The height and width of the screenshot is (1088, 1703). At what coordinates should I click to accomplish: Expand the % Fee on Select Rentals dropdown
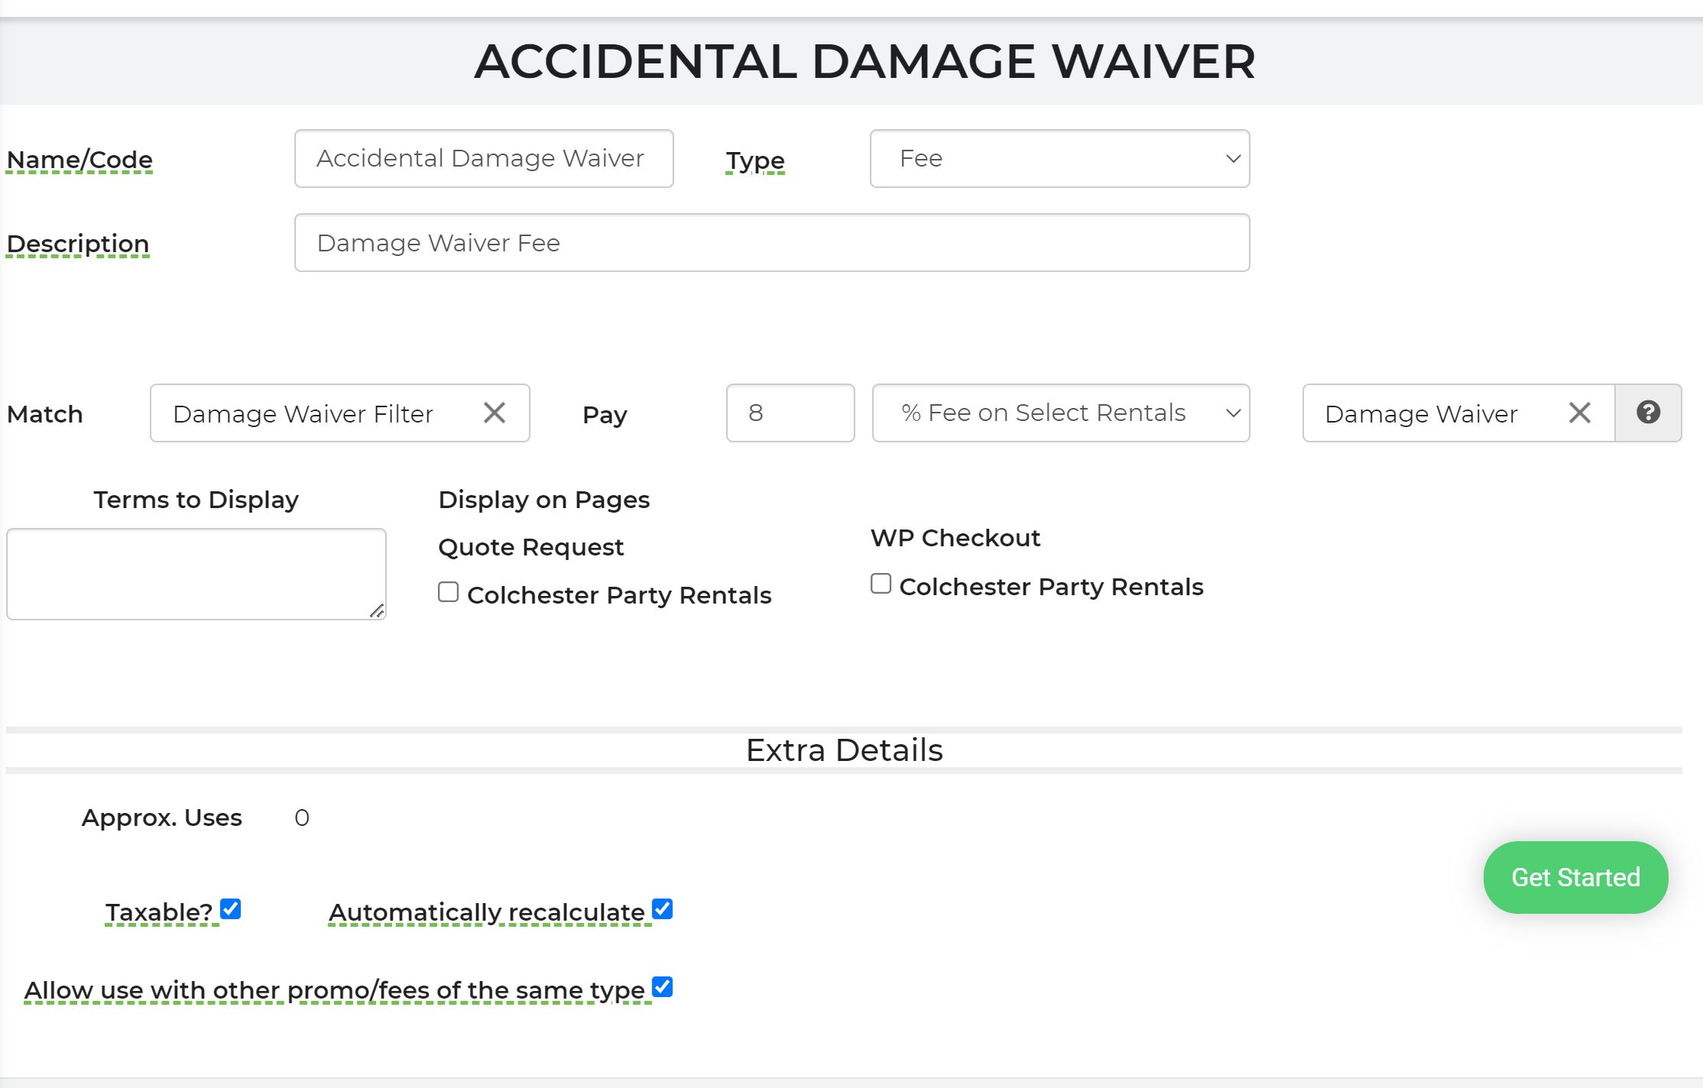(x=1061, y=413)
